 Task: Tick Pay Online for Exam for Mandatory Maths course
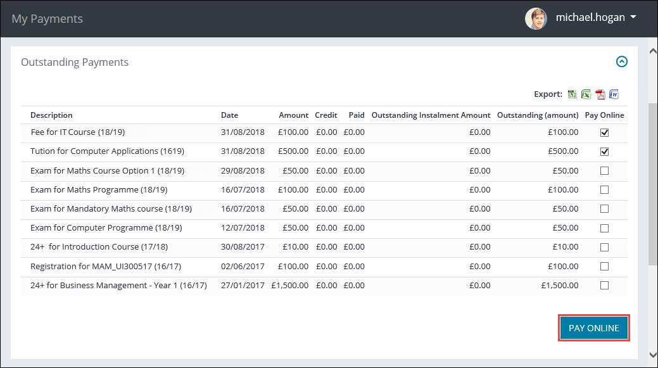coord(604,208)
